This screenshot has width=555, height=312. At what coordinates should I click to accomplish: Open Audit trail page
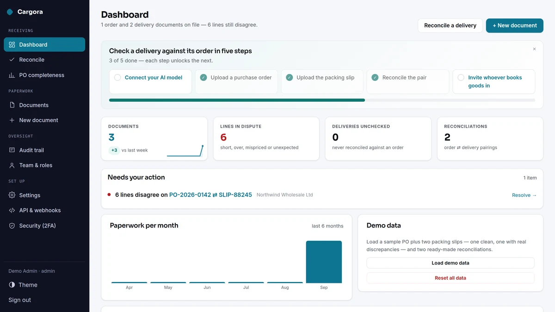pos(44,150)
